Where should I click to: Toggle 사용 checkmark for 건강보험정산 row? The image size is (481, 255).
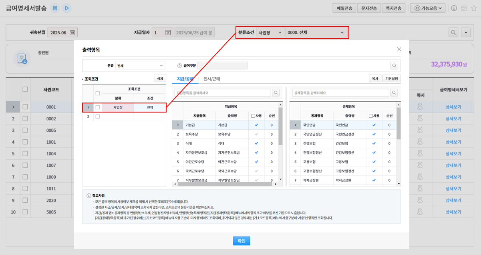pos(374,152)
